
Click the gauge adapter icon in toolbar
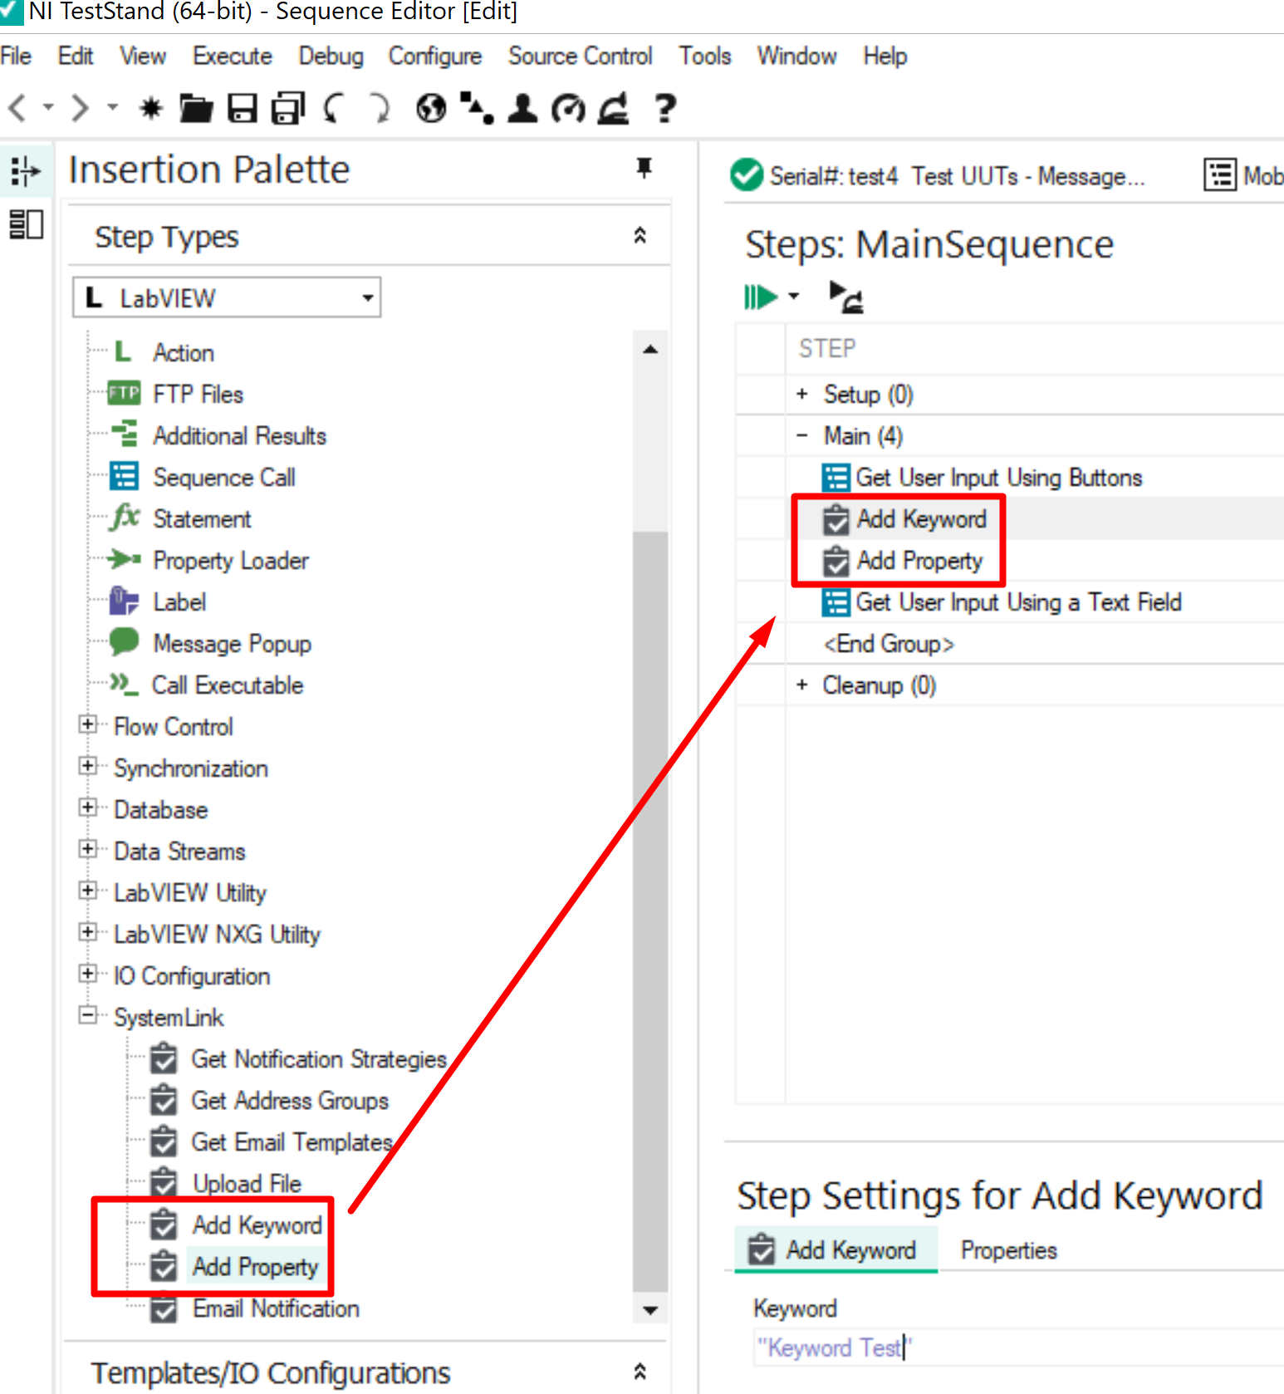pos(568,108)
